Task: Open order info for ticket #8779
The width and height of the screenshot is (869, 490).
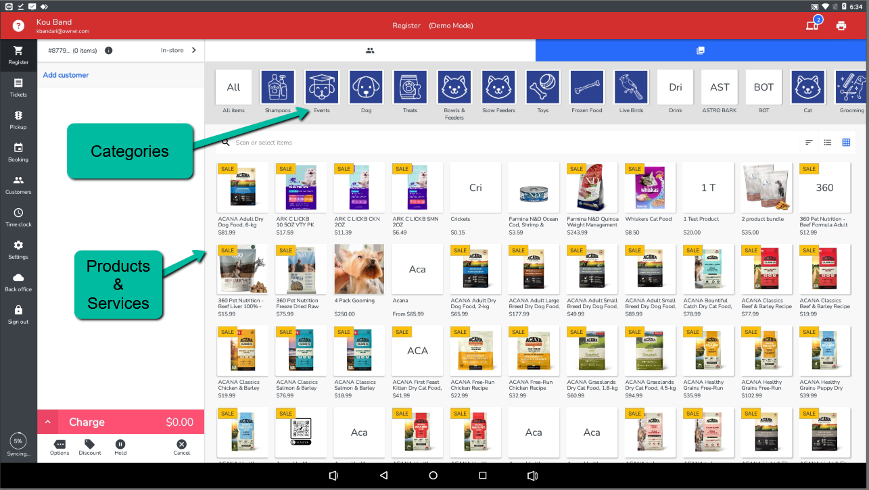Action: pos(109,51)
